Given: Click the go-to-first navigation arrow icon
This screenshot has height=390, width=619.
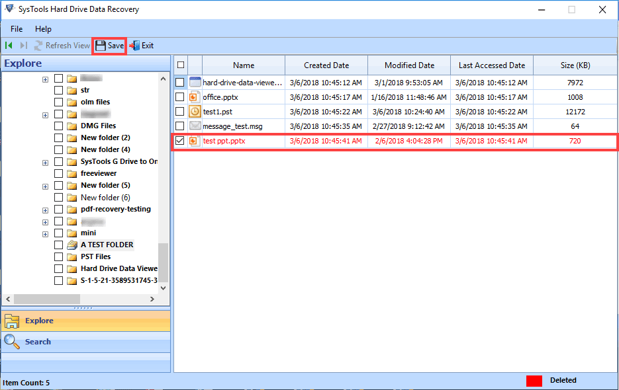Looking at the screenshot, I should [x=9, y=46].
